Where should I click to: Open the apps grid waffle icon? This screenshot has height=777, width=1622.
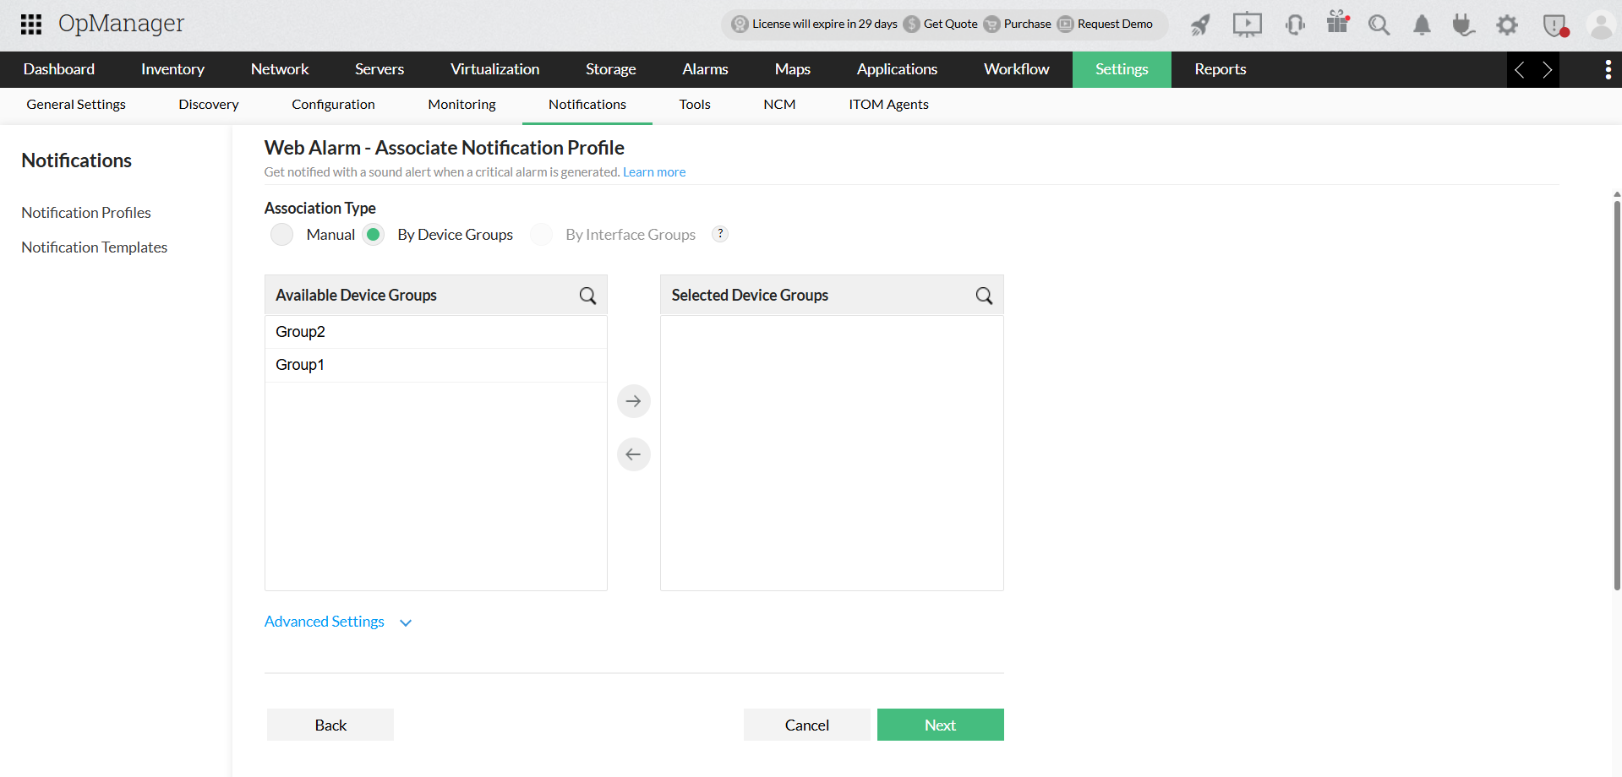[31, 24]
